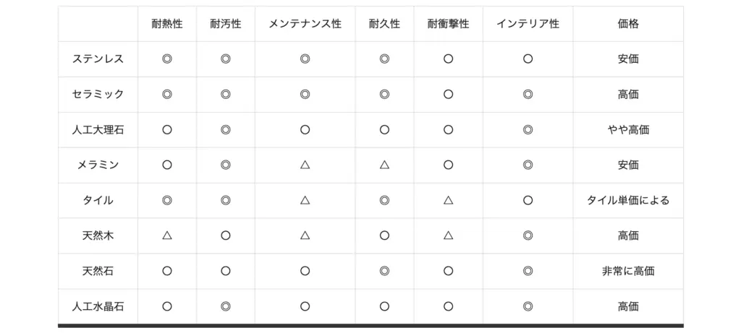
Task: Select the 人工水晶石 row label
Action: (98, 306)
